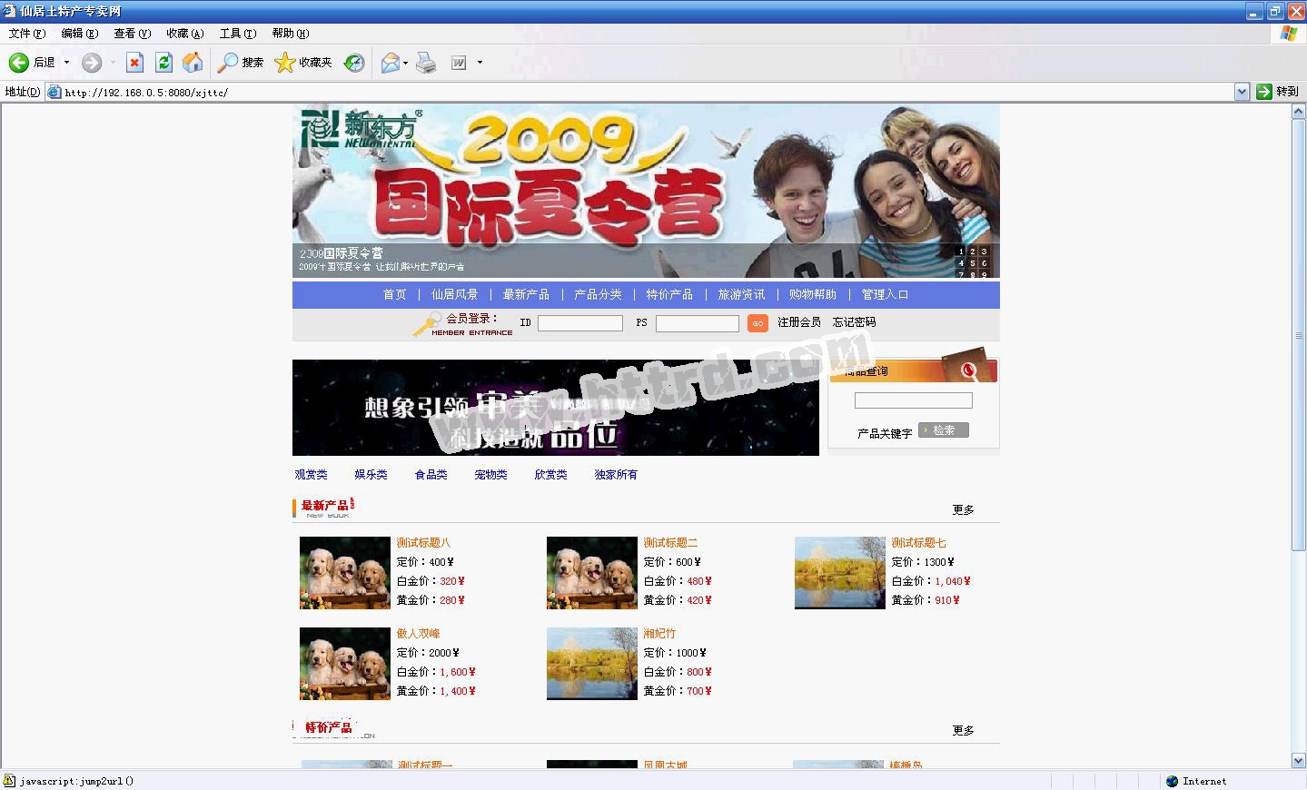Focus the PS password input field
The image size is (1307, 790).
tap(698, 323)
